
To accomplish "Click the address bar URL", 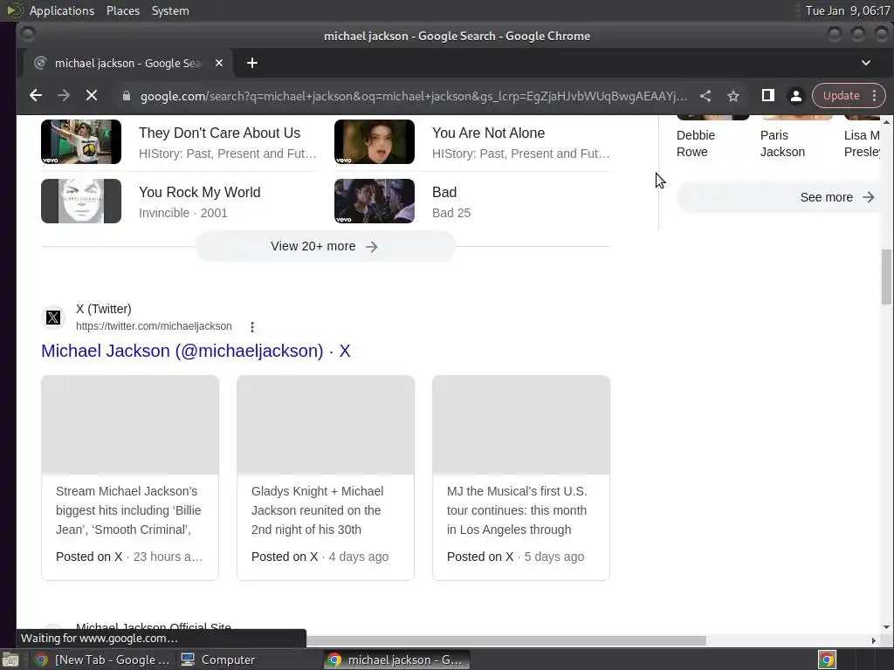I will tap(413, 96).
